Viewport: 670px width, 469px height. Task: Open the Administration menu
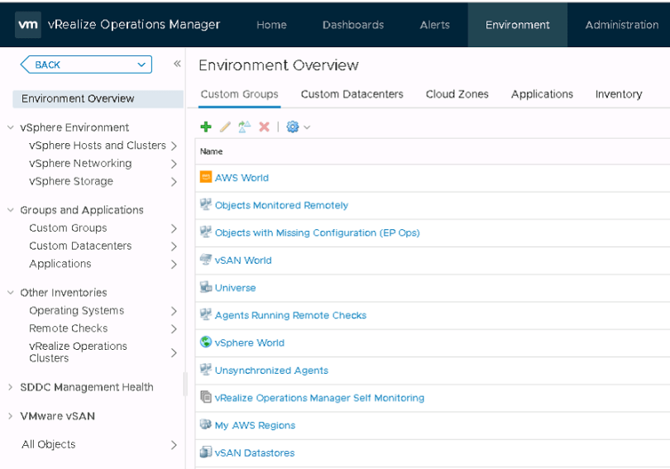[x=622, y=25]
